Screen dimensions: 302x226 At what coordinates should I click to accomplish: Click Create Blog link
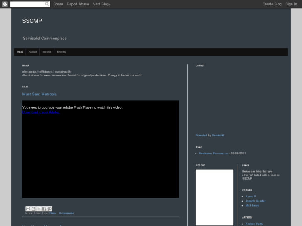click(x=272, y=4)
